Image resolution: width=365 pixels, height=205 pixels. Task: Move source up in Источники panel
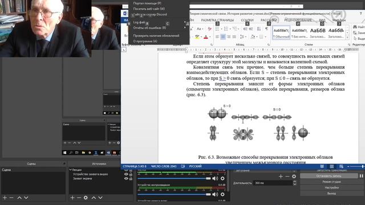coord(94,198)
